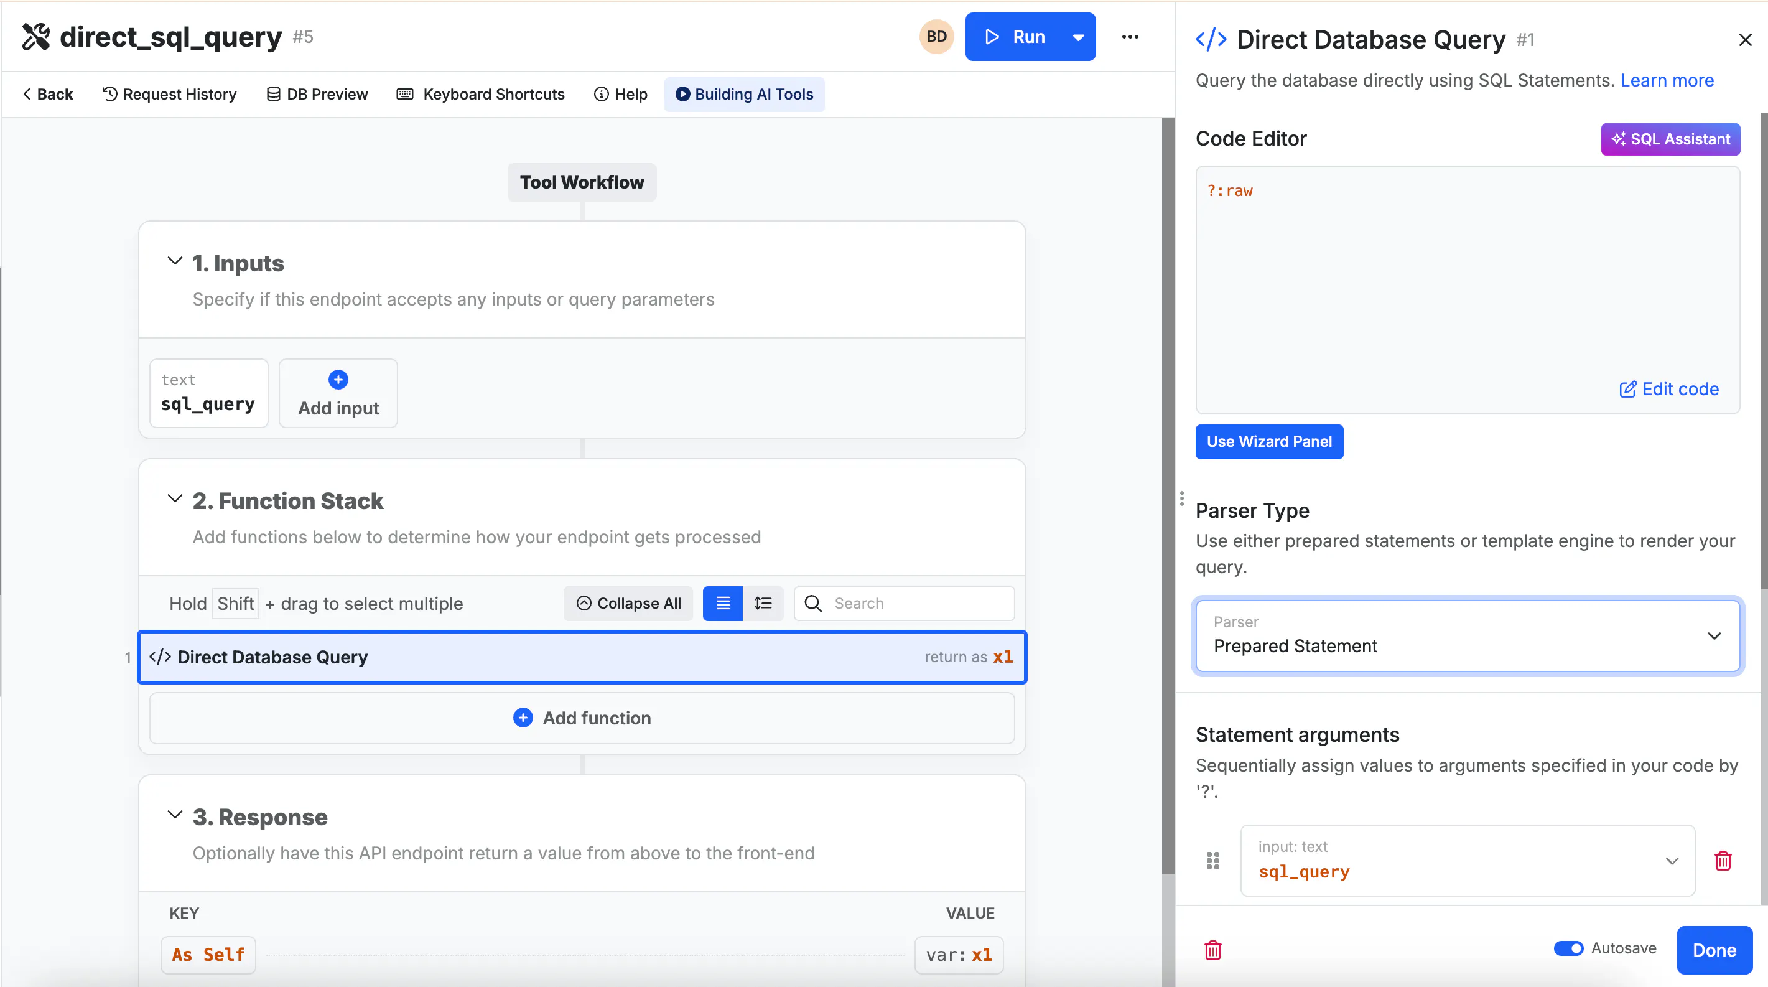Switch to compact list view icon
1768x987 pixels.
[x=723, y=603]
